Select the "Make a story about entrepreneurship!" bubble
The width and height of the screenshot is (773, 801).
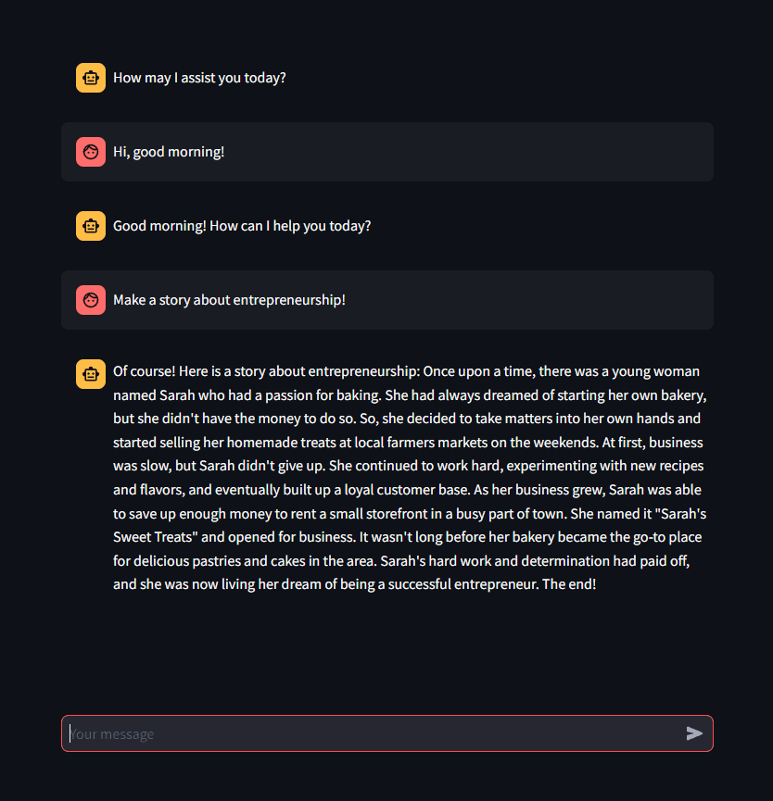[x=386, y=300]
